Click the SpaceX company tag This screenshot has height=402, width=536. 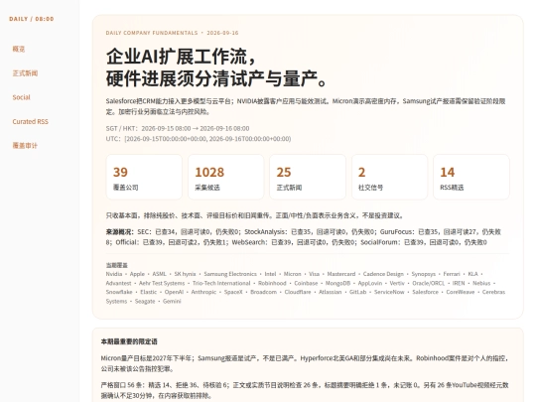tap(233, 292)
